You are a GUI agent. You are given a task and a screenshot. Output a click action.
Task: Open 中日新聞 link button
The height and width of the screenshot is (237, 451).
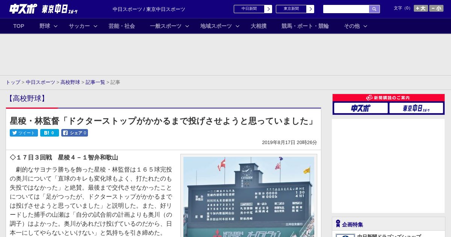click(249, 9)
